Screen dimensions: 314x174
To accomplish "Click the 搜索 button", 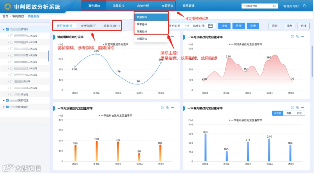I will pyautogui.click(x=224, y=26).
